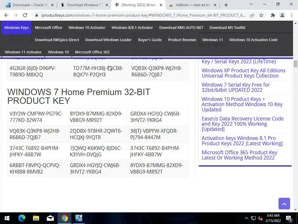Open Download MS Toolkit menu item
Viewport: 298px width, 224px height.
[227, 28]
